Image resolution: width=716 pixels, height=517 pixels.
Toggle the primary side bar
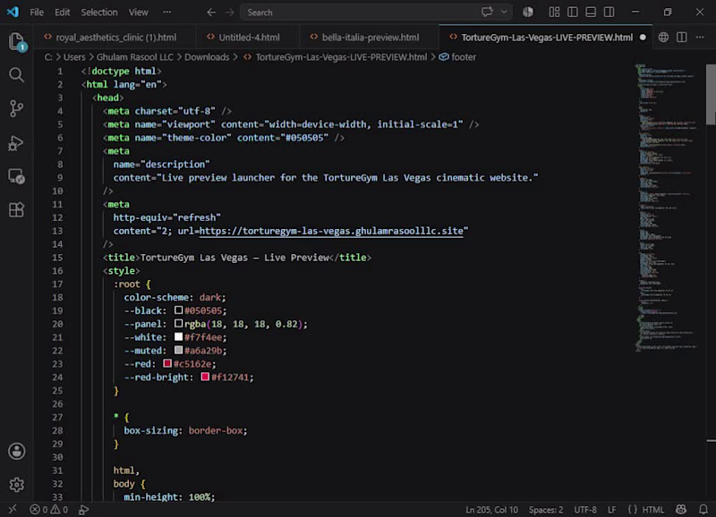[573, 12]
